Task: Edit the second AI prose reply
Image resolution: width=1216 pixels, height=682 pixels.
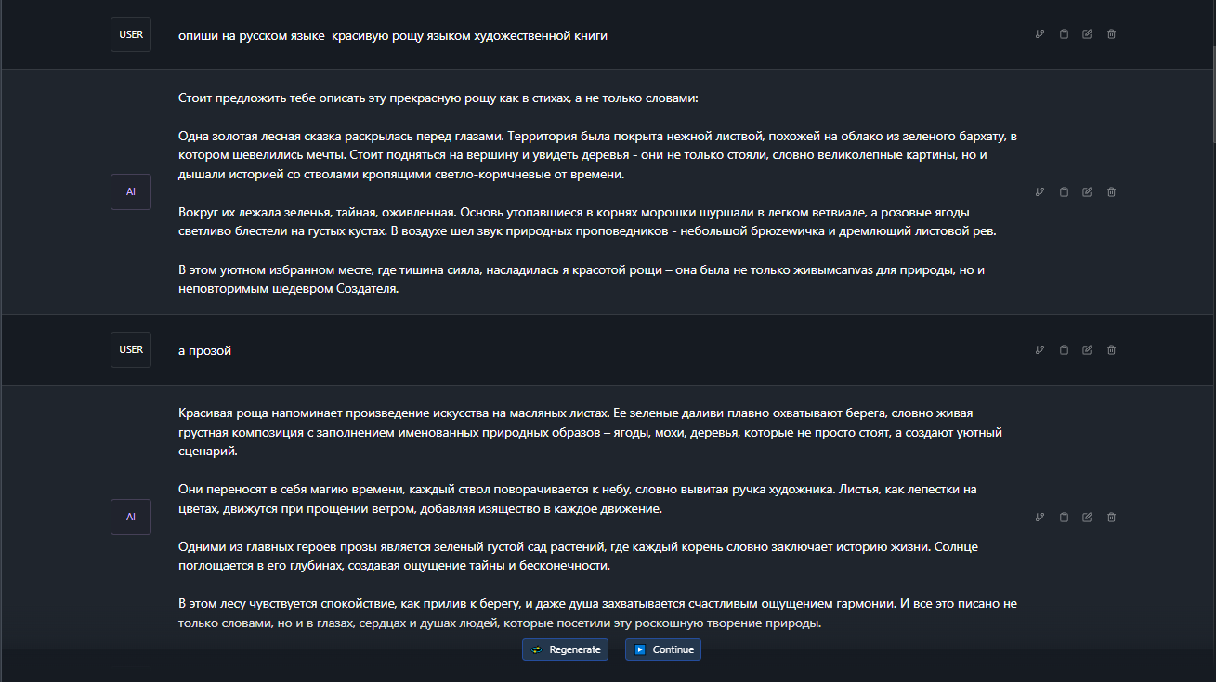Action: coord(1087,518)
